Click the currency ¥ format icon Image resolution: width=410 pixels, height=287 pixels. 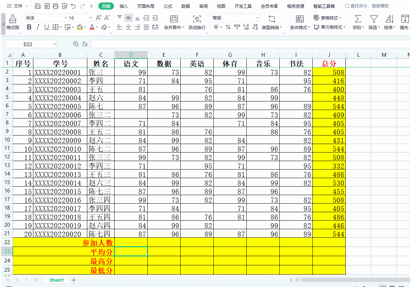216,27
